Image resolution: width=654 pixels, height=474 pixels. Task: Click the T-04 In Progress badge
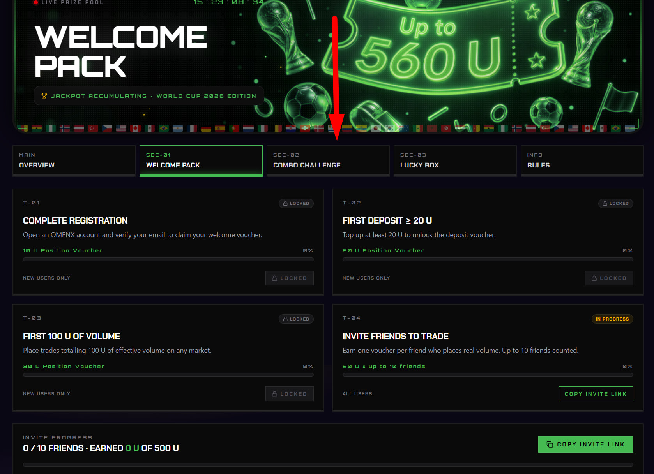[x=612, y=319]
